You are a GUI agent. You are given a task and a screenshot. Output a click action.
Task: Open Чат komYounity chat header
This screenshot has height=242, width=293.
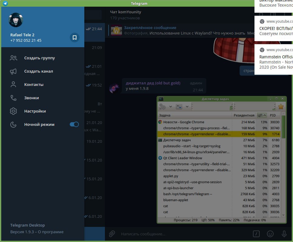click(x=126, y=15)
